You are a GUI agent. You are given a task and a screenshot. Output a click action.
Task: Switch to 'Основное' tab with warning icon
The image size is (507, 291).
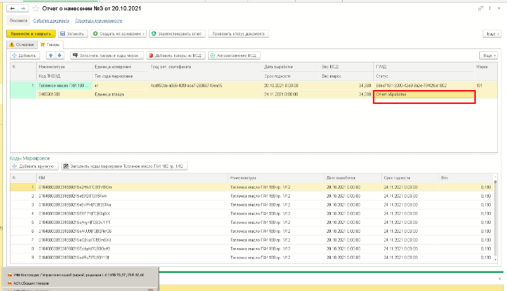22,44
